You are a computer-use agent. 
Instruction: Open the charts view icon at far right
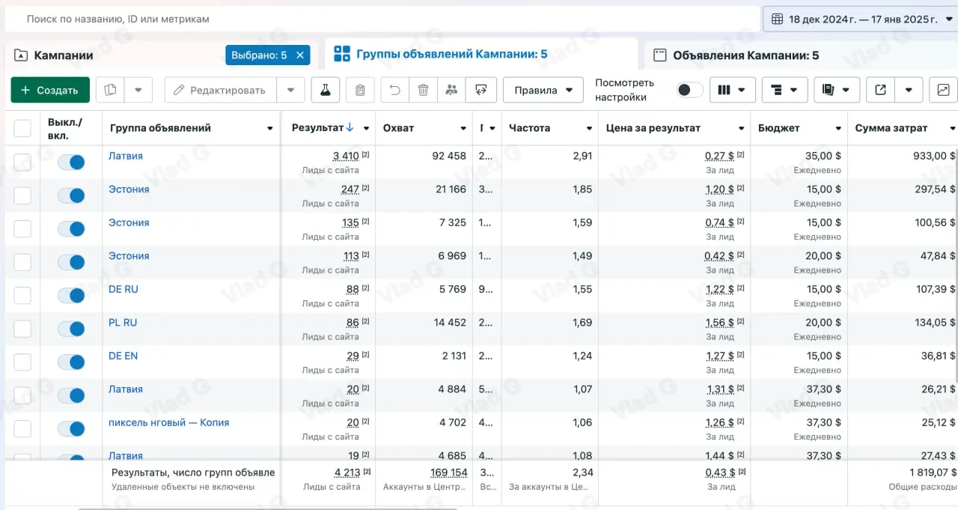(x=943, y=90)
